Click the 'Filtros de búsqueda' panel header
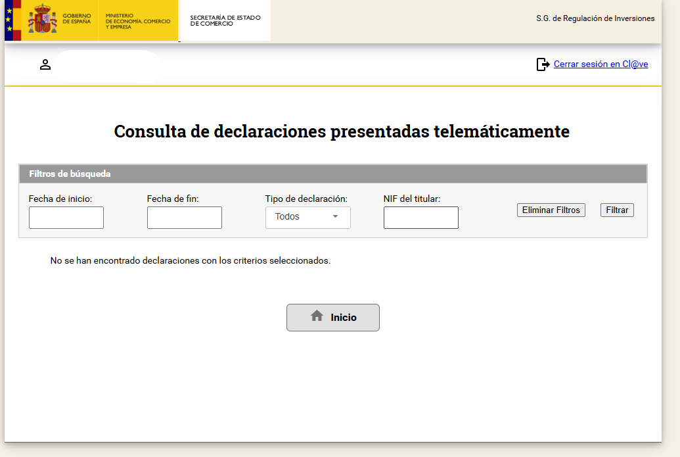The image size is (680, 457). (70, 174)
